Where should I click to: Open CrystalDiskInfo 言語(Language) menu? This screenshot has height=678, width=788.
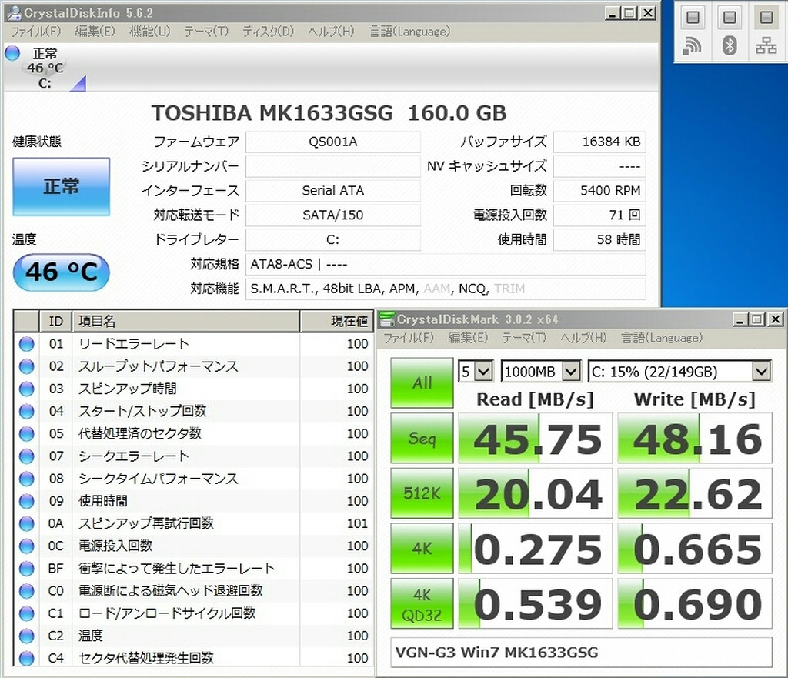tap(409, 32)
